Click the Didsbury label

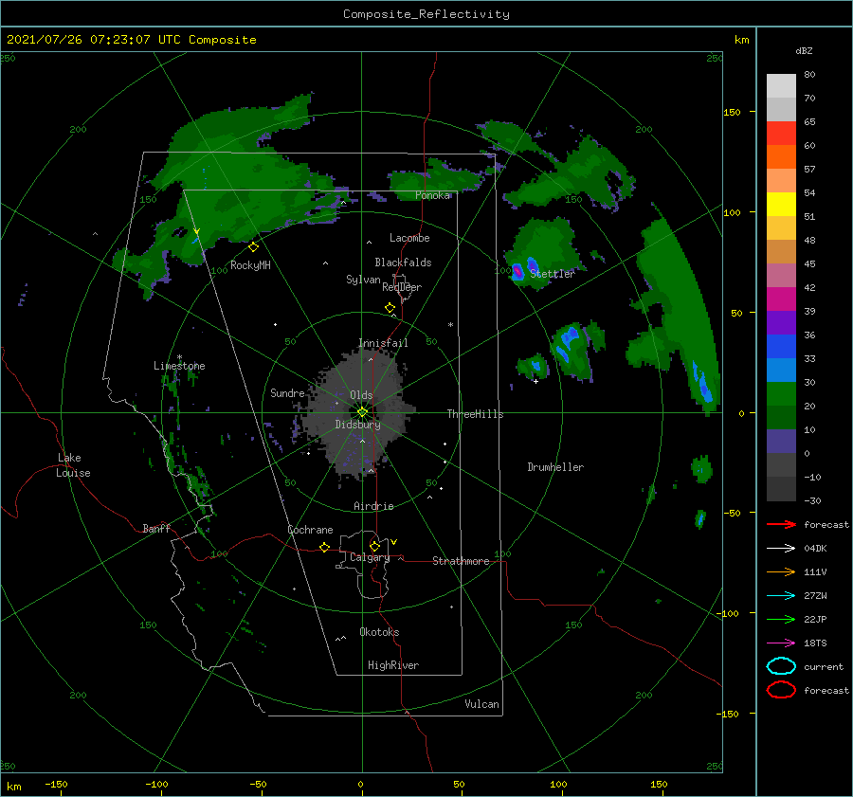pos(357,425)
